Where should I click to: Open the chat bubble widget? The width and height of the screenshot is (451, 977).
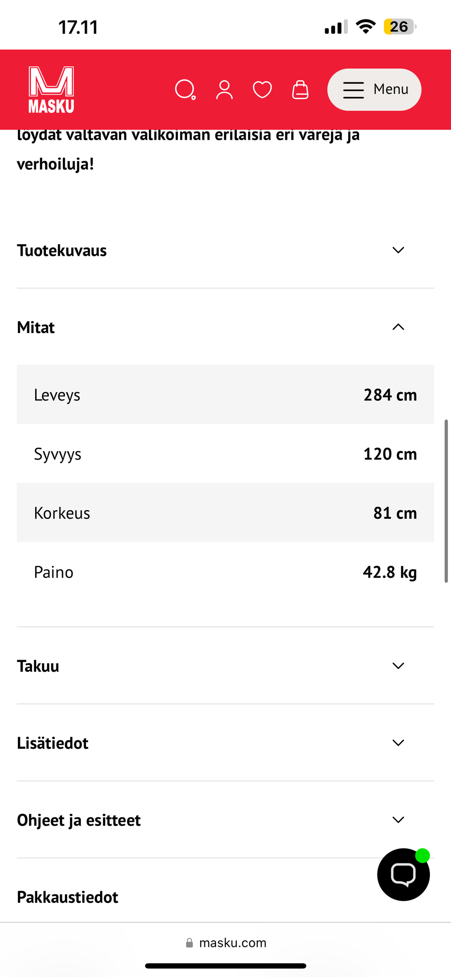point(403,874)
